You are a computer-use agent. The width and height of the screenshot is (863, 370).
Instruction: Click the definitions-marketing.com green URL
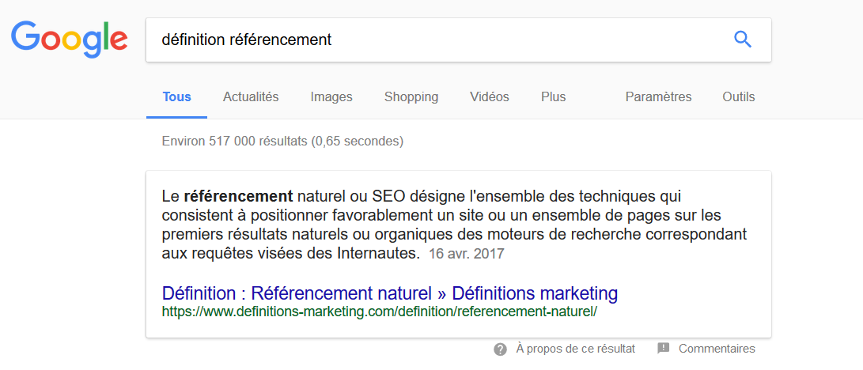pos(379,311)
